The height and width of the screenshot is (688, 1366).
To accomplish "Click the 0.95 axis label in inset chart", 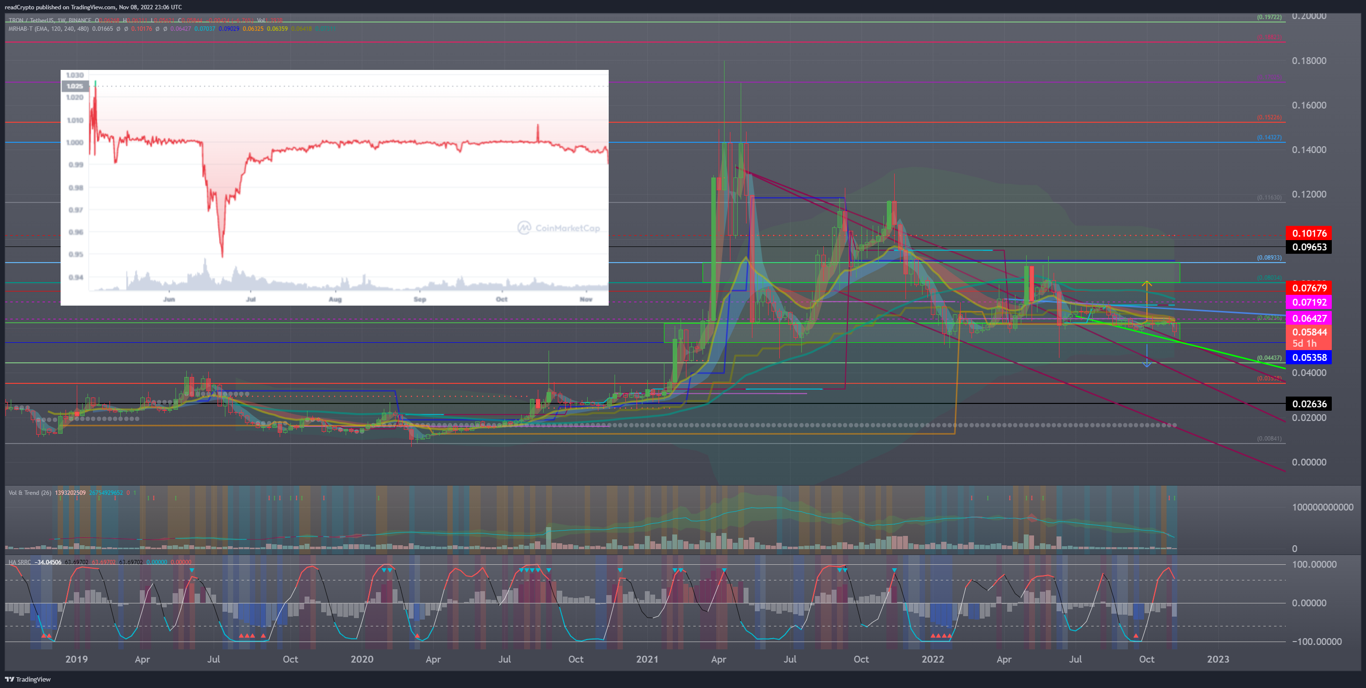I will [76, 254].
